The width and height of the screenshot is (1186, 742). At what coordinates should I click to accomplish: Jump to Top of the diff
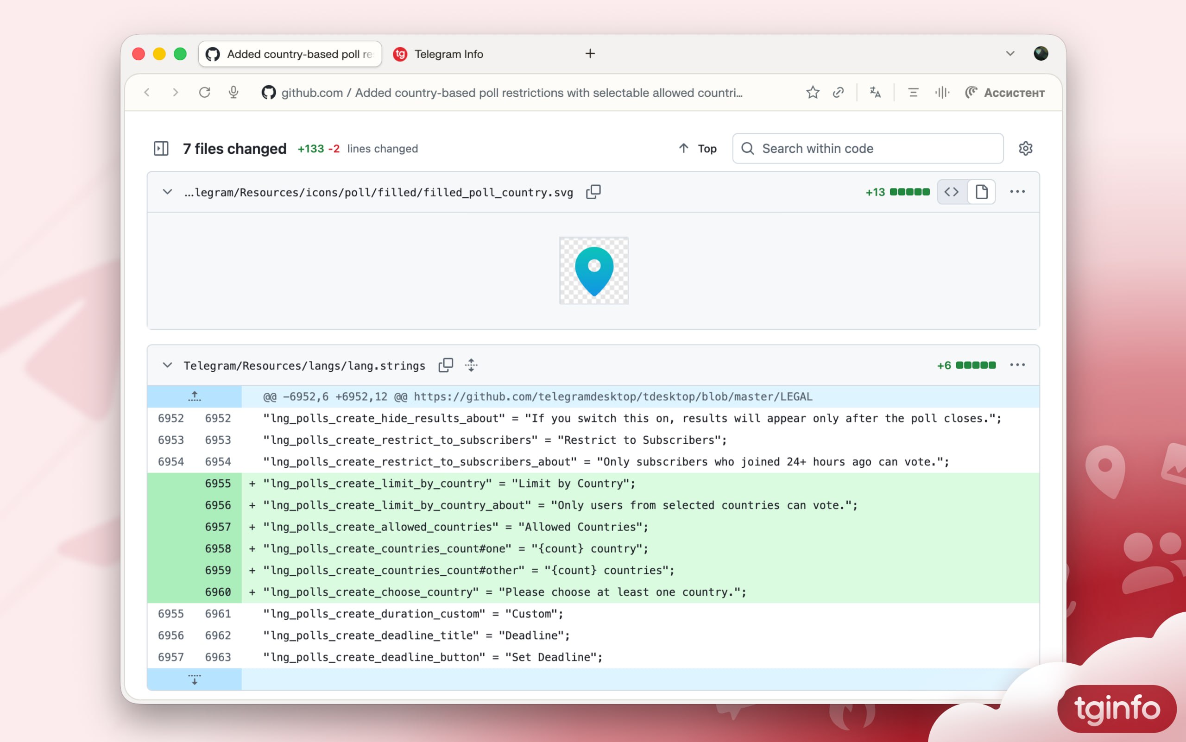tap(698, 148)
